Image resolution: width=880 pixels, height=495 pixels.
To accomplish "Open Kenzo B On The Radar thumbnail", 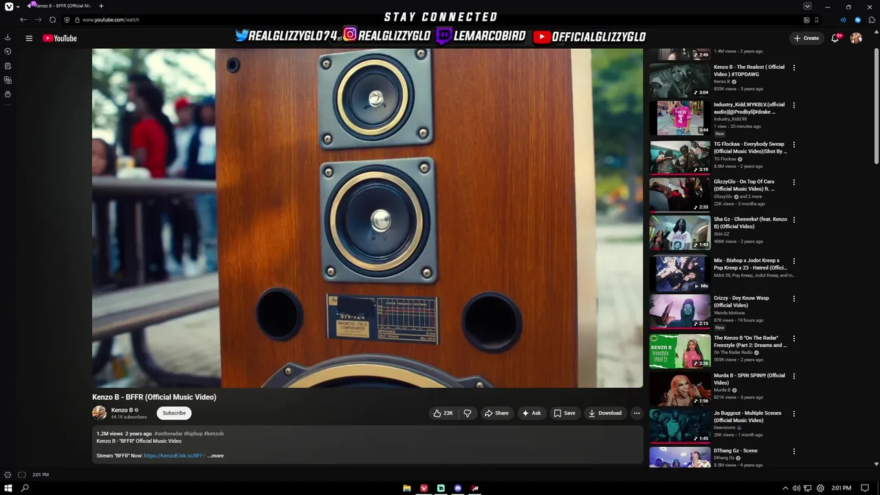I will coord(680,351).
